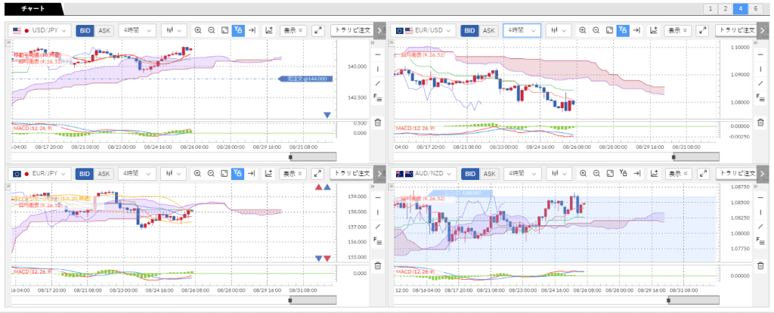Zoom out on the EUR/USD chart
The height and width of the screenshot is (313, 774).
click(x=597, y=30)
